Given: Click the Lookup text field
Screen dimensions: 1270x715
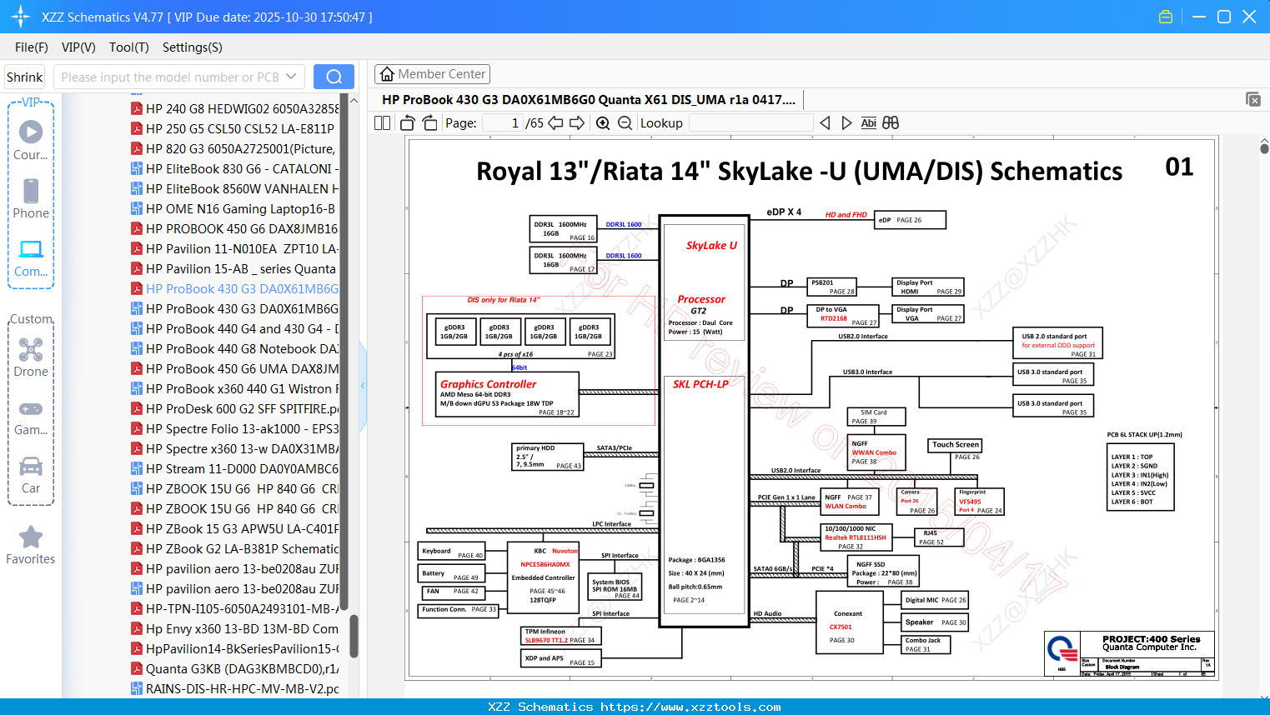Looking at the screenshot, I should [750, 122].
